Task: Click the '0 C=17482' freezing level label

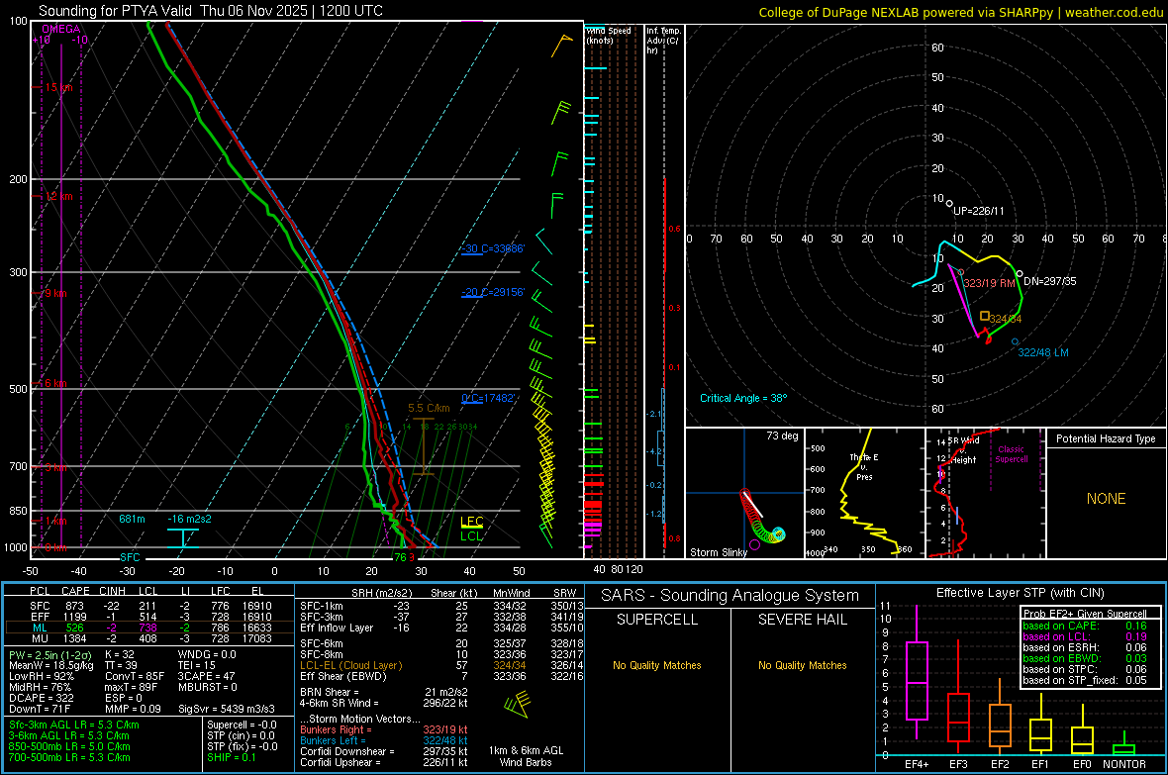Action: (489, 398)
